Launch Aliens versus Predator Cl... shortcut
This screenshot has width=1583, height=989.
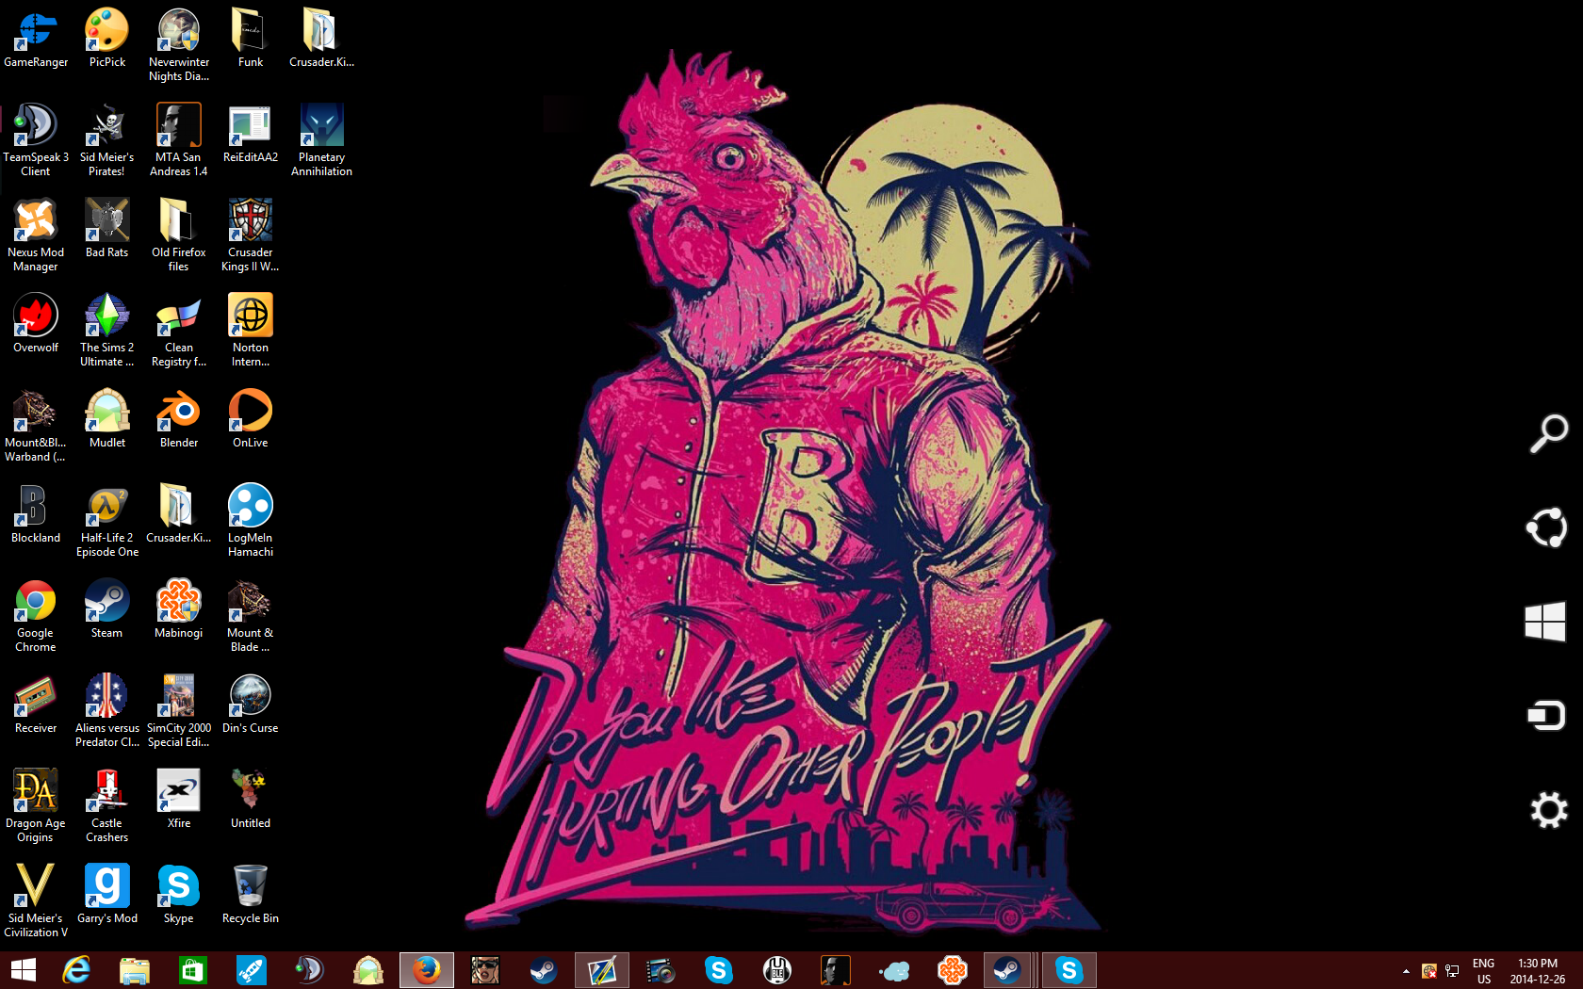(107, 711)
